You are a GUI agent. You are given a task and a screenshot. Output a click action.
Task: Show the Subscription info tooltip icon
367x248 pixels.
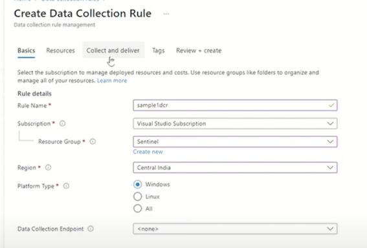coord(62,123)
